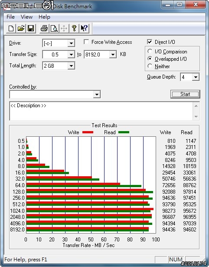Click the Save floppy disk icon
The width and height of the screenshot is (209, 267).
[x=31, y=28]
